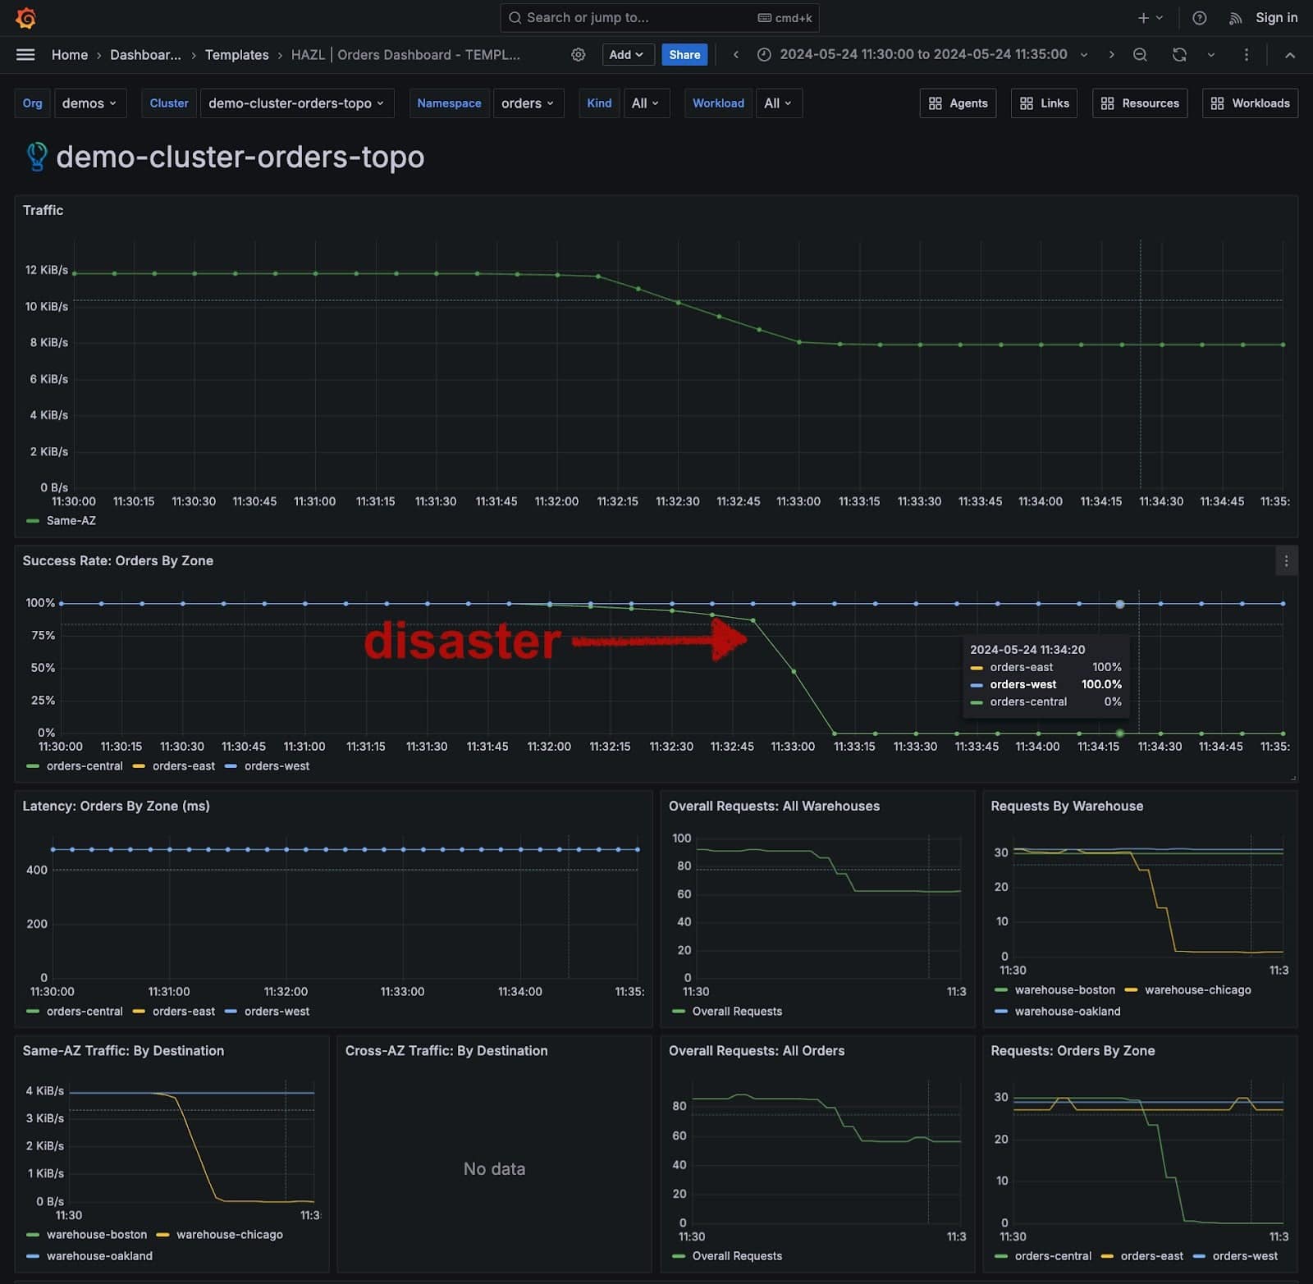Click Overall Requests: All Orders panel title

(x=757, y=1050)
